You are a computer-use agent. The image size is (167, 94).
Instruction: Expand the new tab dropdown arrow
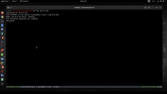(11, 8)
